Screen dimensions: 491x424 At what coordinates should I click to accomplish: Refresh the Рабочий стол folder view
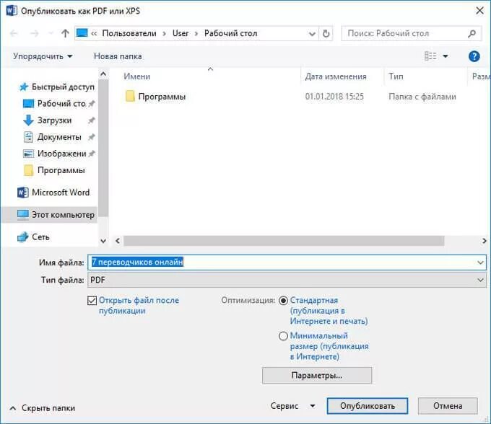[326, 33]
